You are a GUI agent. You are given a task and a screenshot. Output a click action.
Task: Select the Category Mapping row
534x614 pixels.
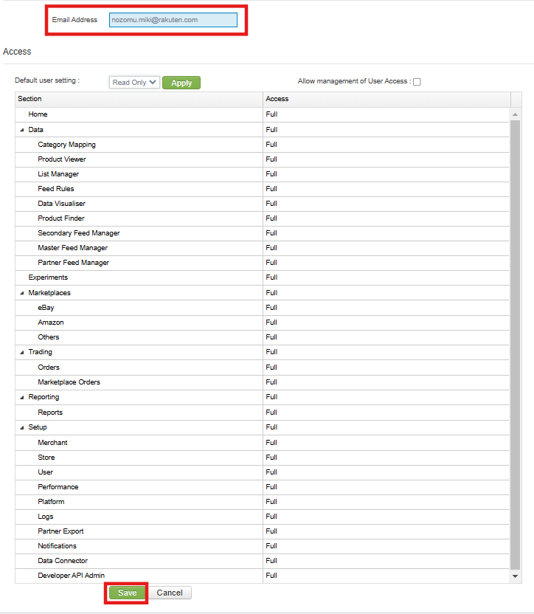[x=262, y=145]
